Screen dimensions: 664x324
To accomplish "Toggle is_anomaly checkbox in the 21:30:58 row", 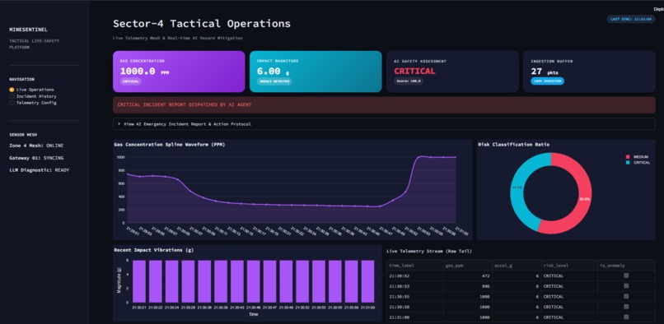I will pos(626,307).
